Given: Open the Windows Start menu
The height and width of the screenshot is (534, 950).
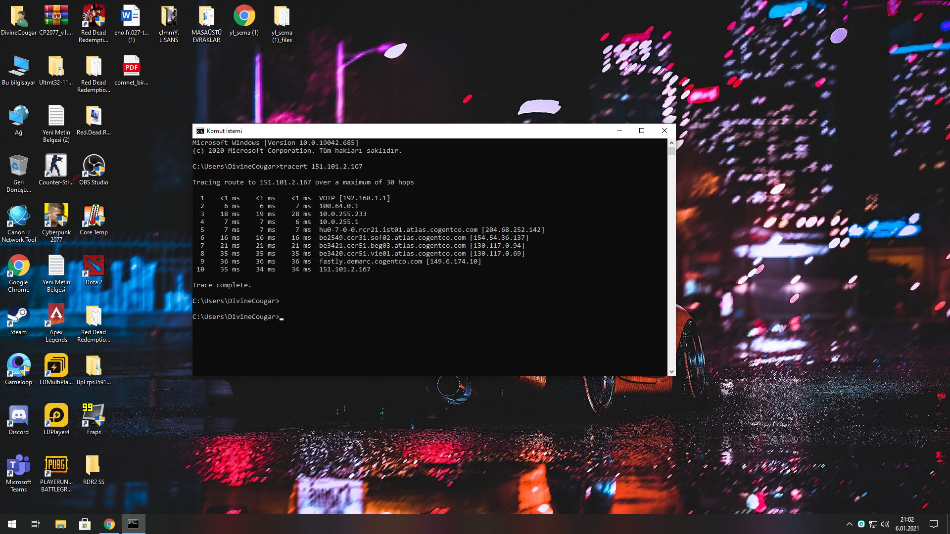Looking at the screenshot, I should (x=12, y=524).
